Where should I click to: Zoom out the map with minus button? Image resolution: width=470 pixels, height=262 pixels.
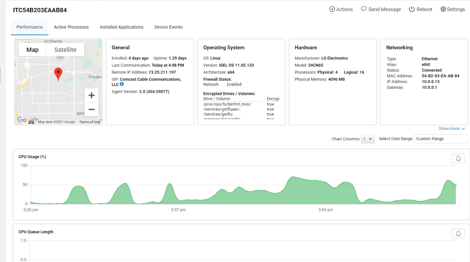92,109
